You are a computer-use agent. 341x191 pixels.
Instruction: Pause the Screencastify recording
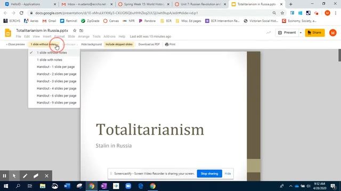tap(5, 176)
